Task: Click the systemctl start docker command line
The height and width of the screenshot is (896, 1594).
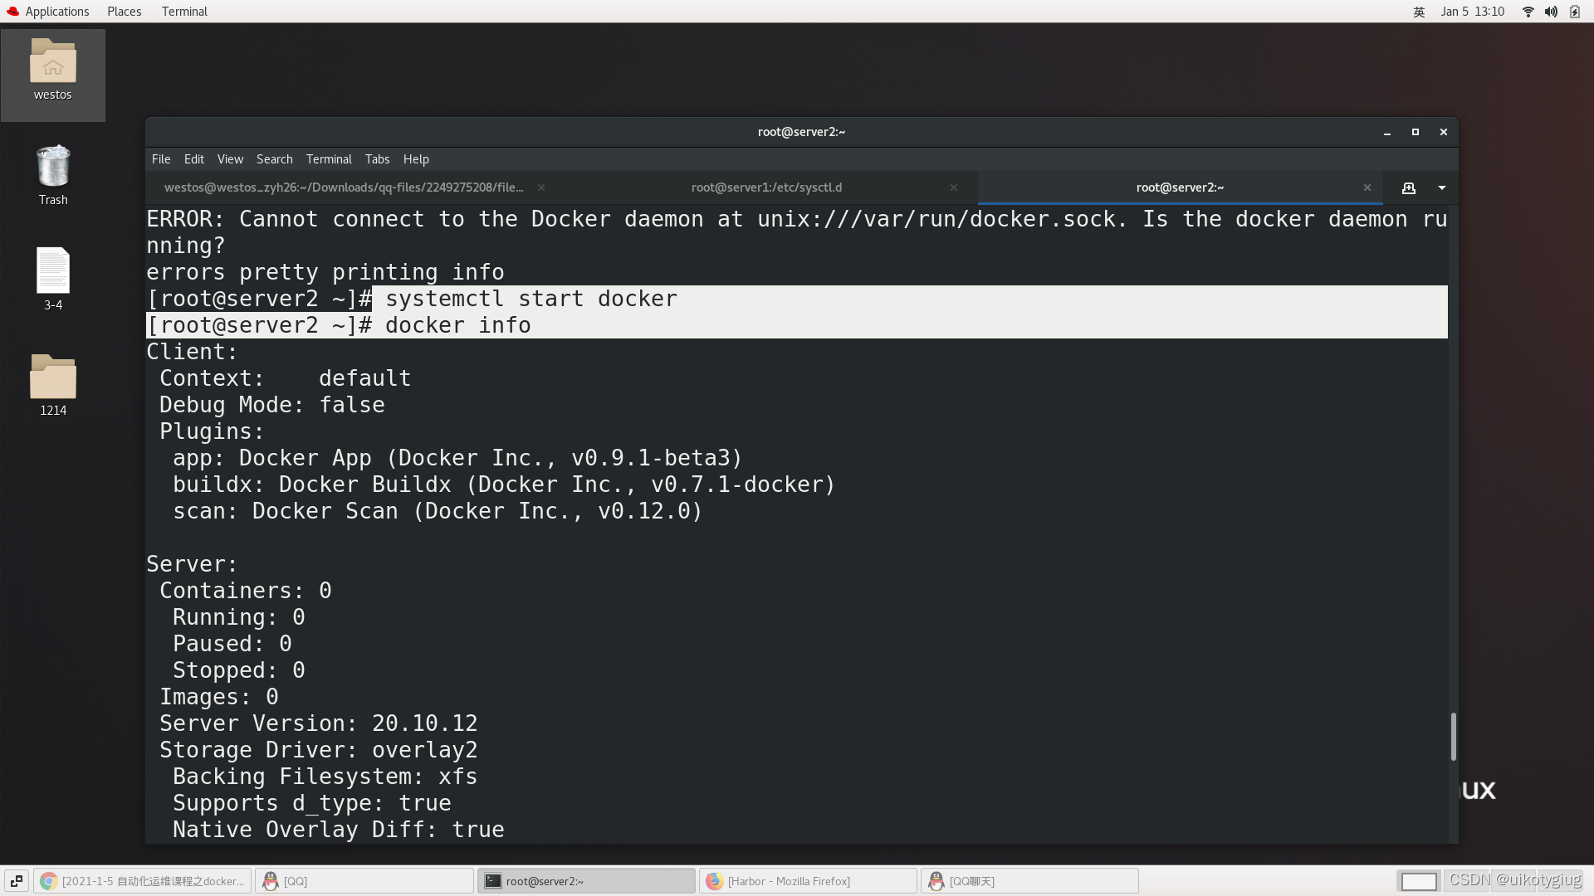Action: tap(531, 299)
